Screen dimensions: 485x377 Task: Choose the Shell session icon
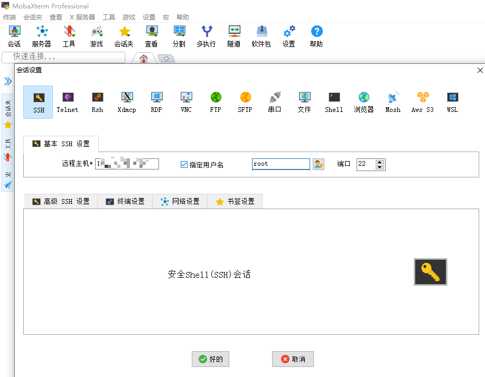334,102
